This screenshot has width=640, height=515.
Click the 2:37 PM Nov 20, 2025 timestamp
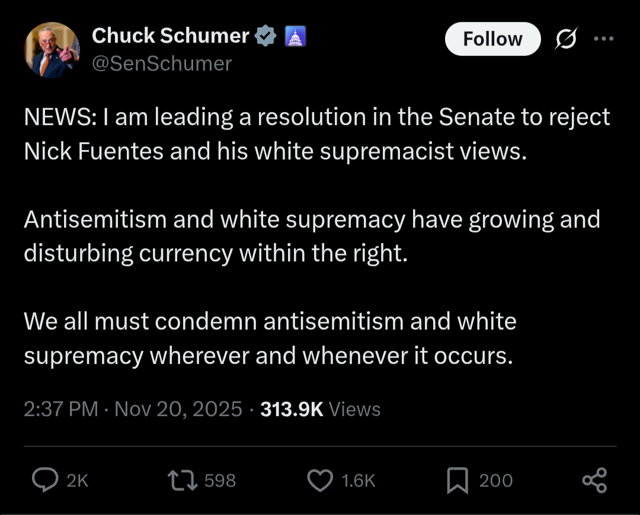point(133,409)
